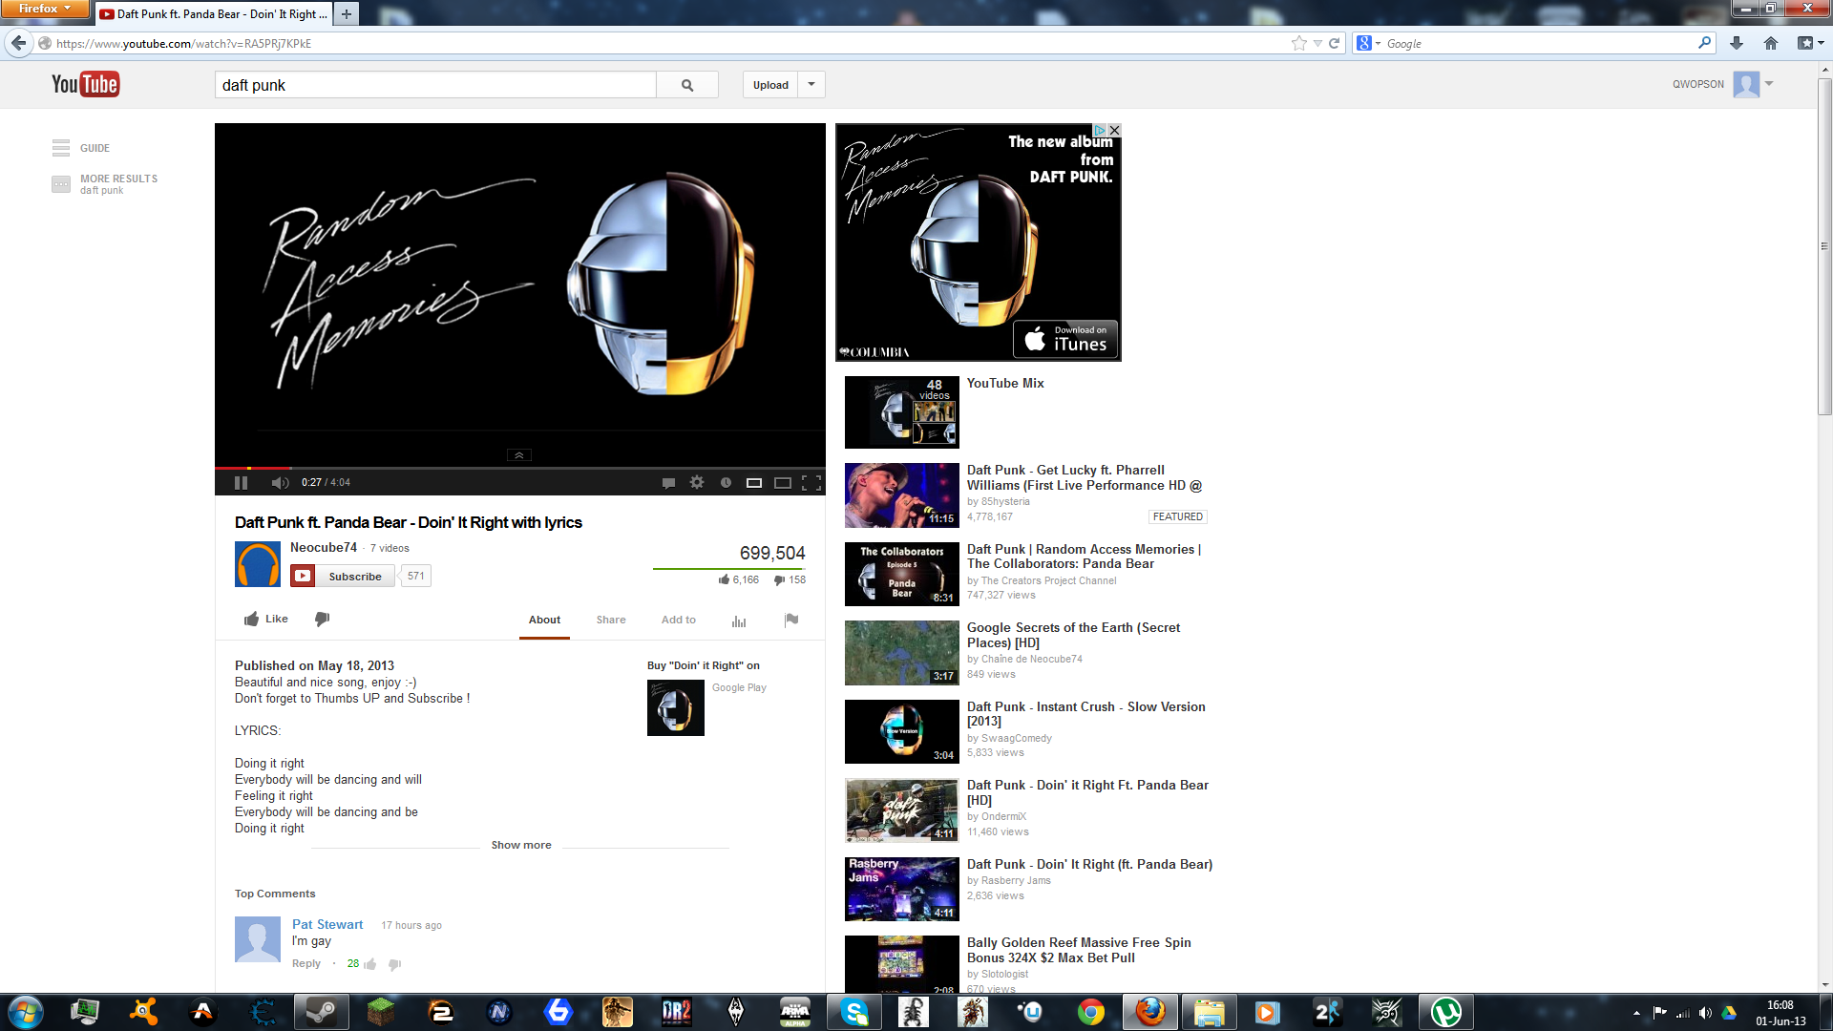The height and width of the screenshot is (1031, 1833).
Task: Go back with browser back arrow
Action: click(x=19, y=43)
